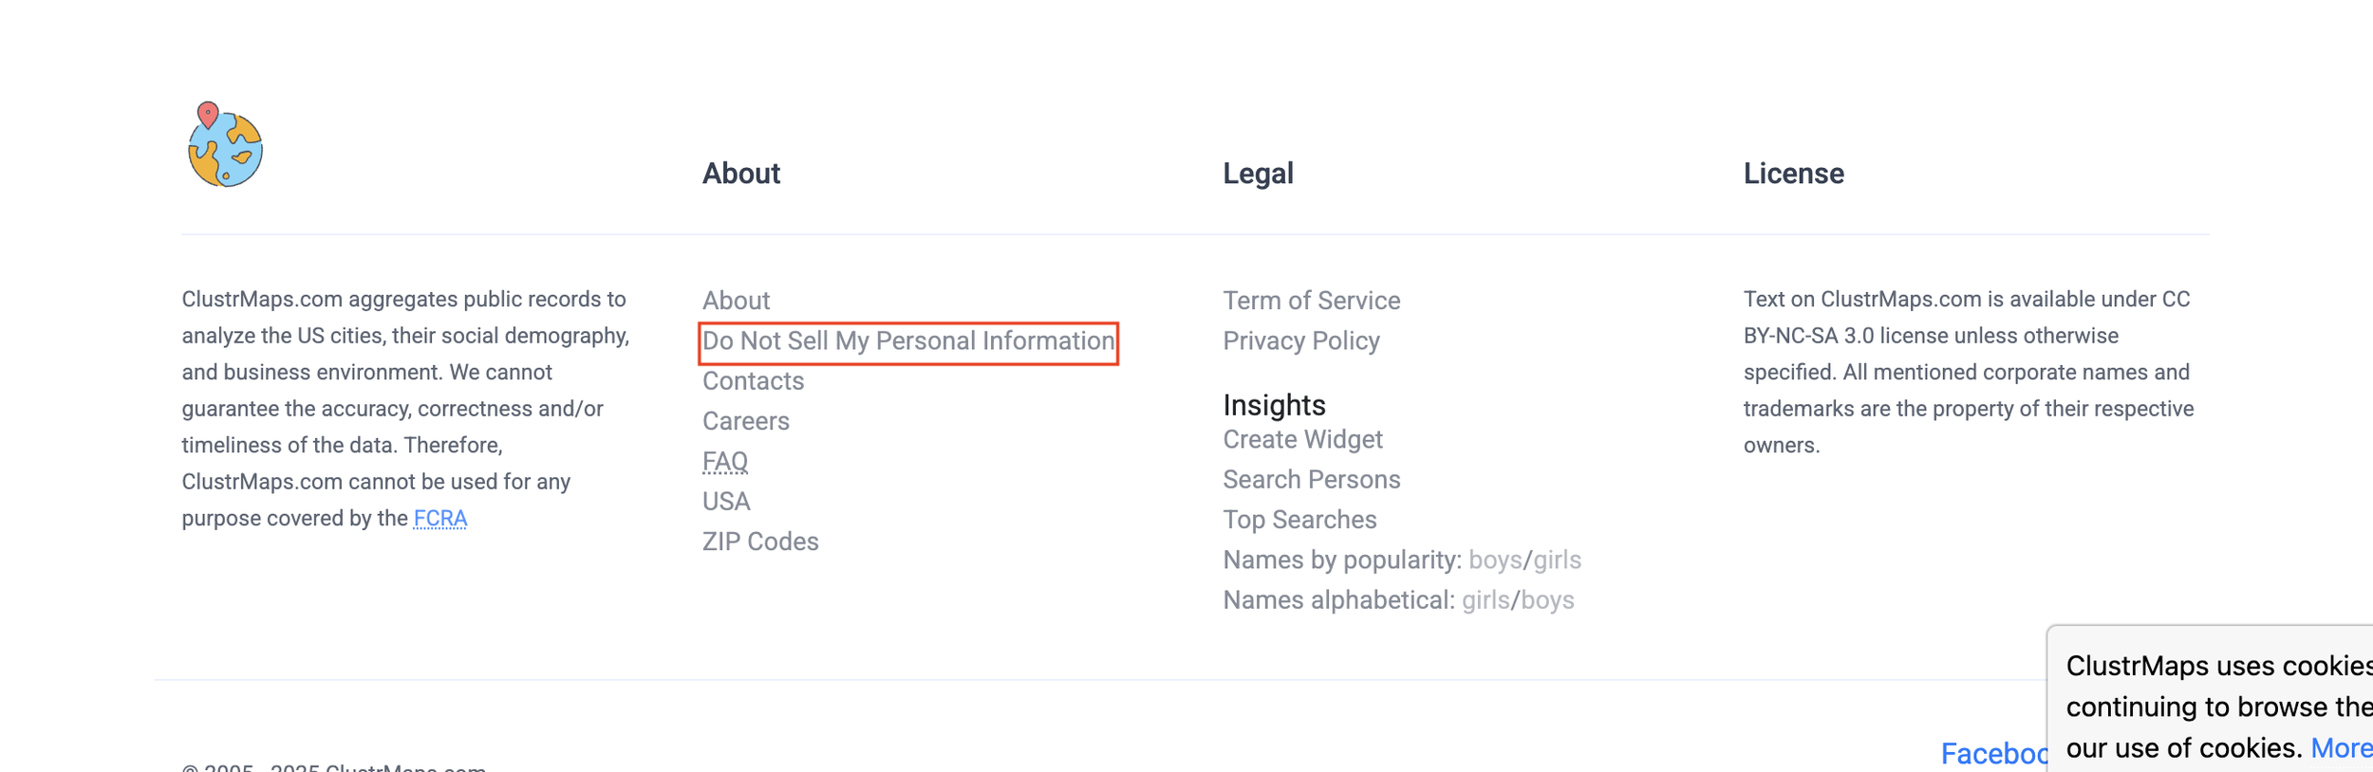Viewport: 2373px width, 772px height.
Task: View the Privacy Policy link
Action: 1300,341
